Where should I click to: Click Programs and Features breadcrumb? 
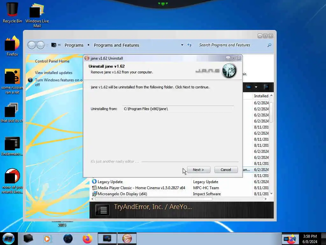(x=117, y=45)
